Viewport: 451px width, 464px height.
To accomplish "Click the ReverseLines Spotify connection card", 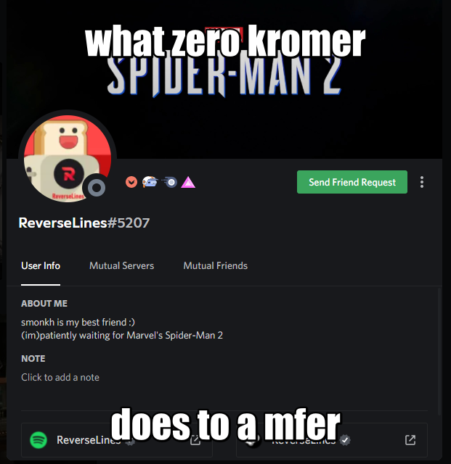I will (x=117, y=440).
